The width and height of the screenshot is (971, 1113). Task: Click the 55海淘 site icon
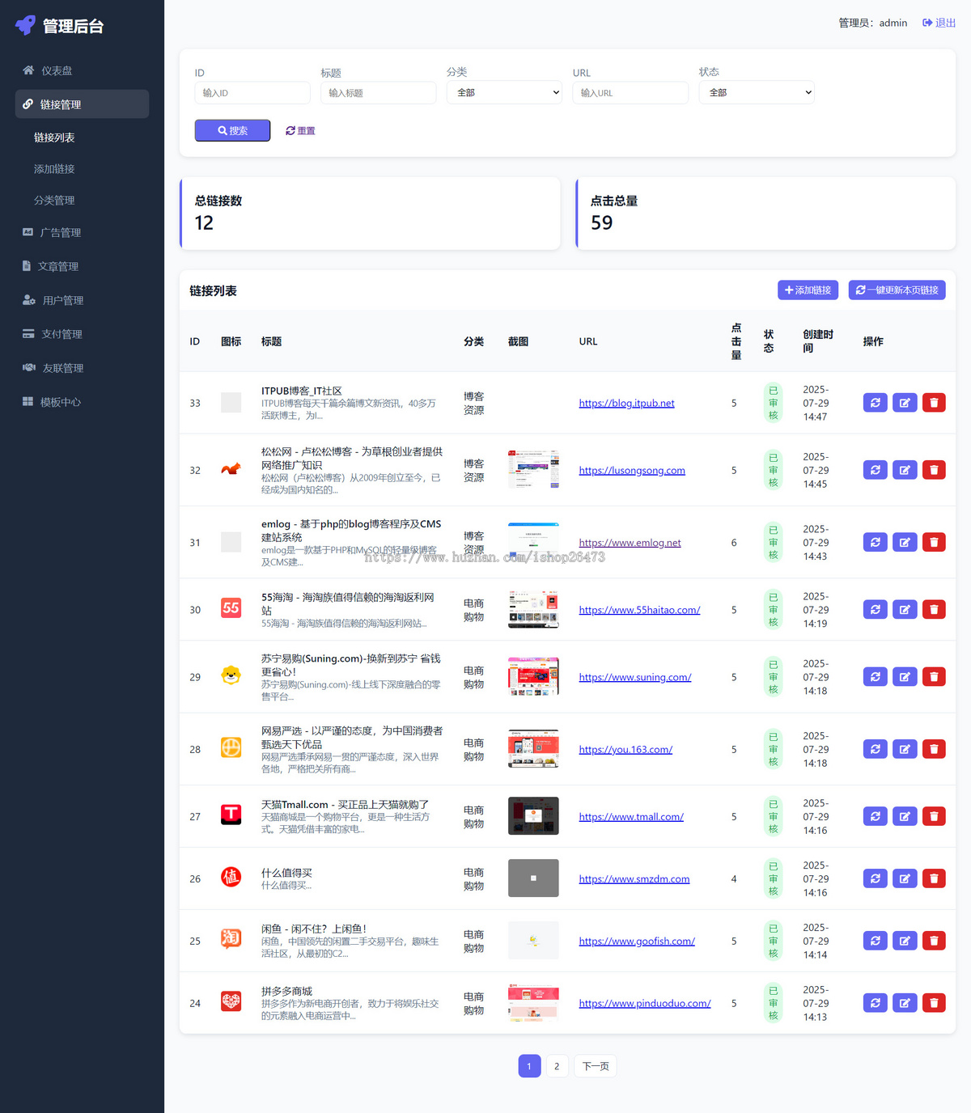click(231, 607)
